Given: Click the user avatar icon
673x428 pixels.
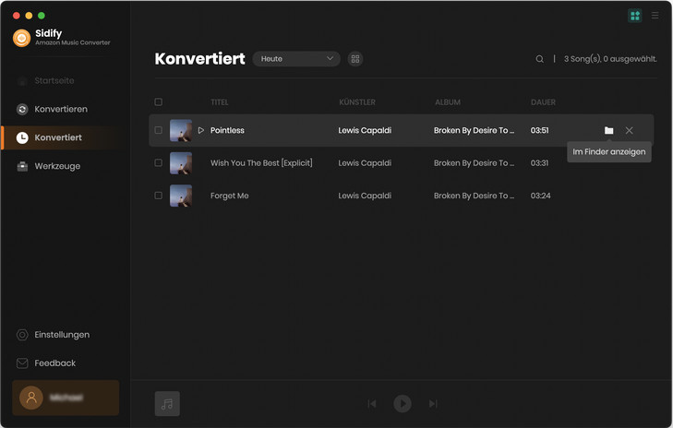Looking at the screenshot, I should coord(31,398).
